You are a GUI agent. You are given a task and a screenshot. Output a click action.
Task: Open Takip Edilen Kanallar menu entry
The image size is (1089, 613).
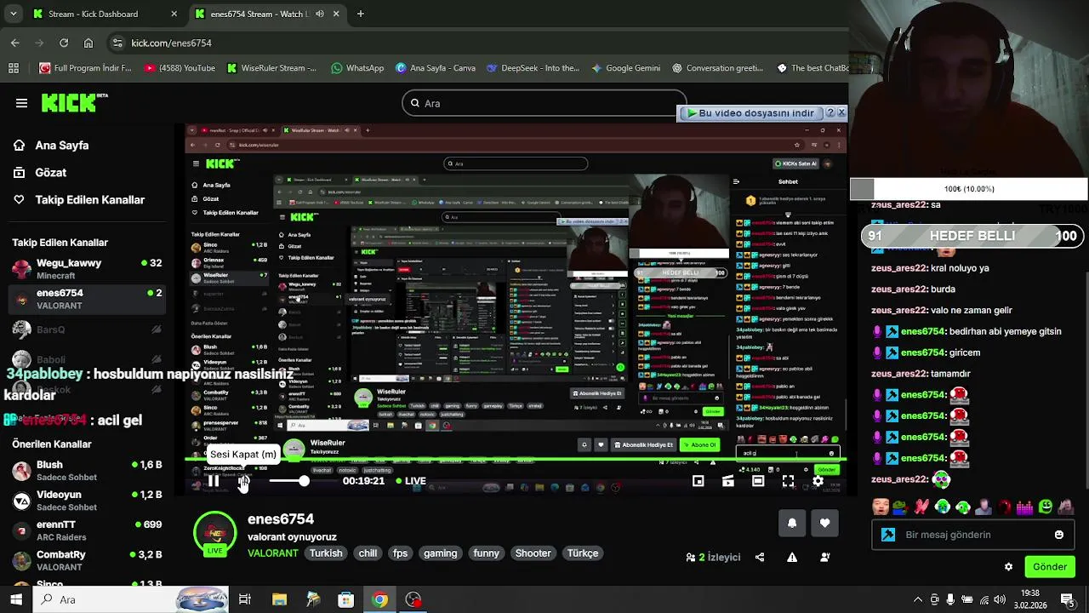coord(79,200)
